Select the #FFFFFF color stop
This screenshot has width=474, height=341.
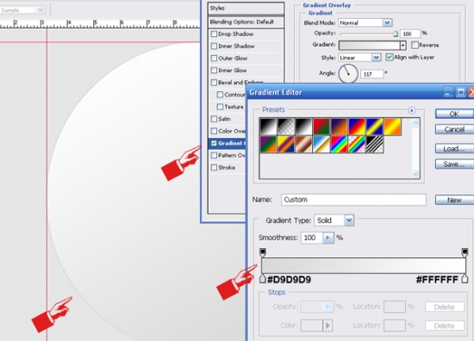coord(465,278)
